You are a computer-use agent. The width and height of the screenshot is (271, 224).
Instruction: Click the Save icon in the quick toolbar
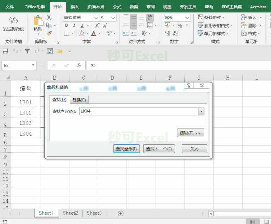5,51
